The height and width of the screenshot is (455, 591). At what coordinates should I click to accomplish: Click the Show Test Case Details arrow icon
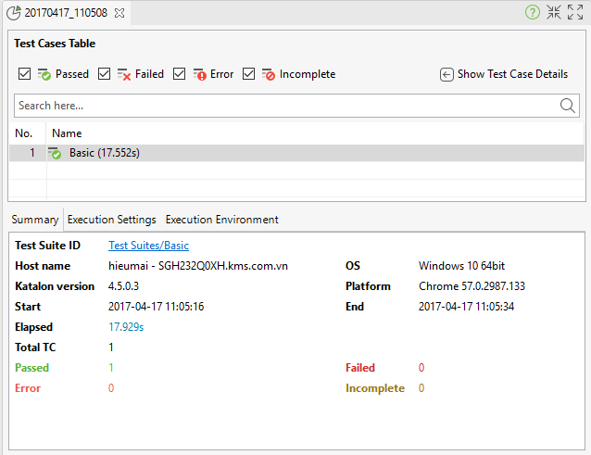[x=446, y=74]
